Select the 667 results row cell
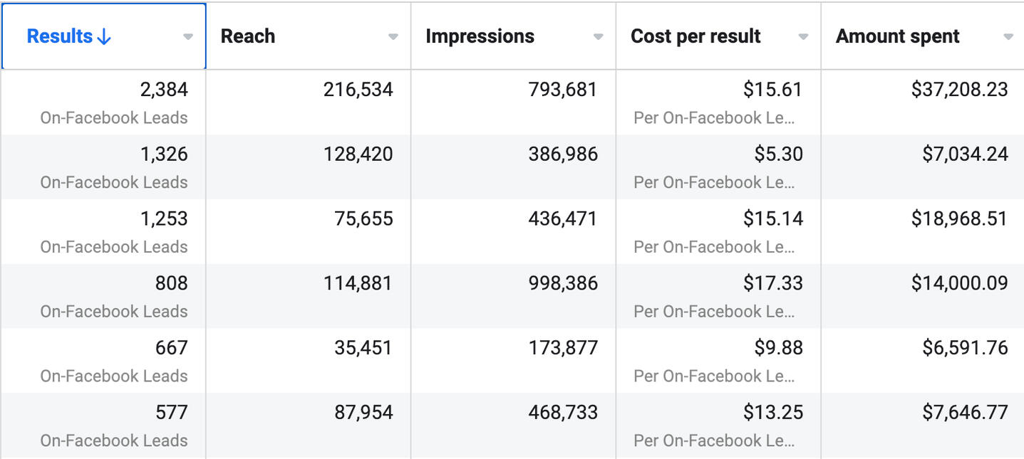The height and width of the screenshot is (459, 1024). point(171,348)
